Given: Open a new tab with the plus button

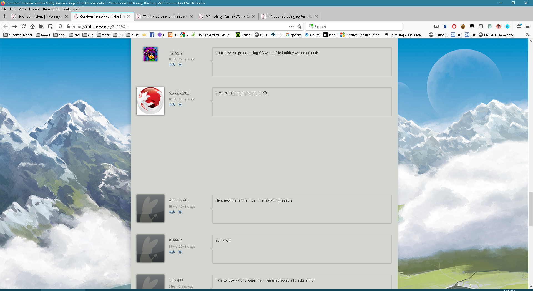Looking at the screenshot, I should click(4, 16).
